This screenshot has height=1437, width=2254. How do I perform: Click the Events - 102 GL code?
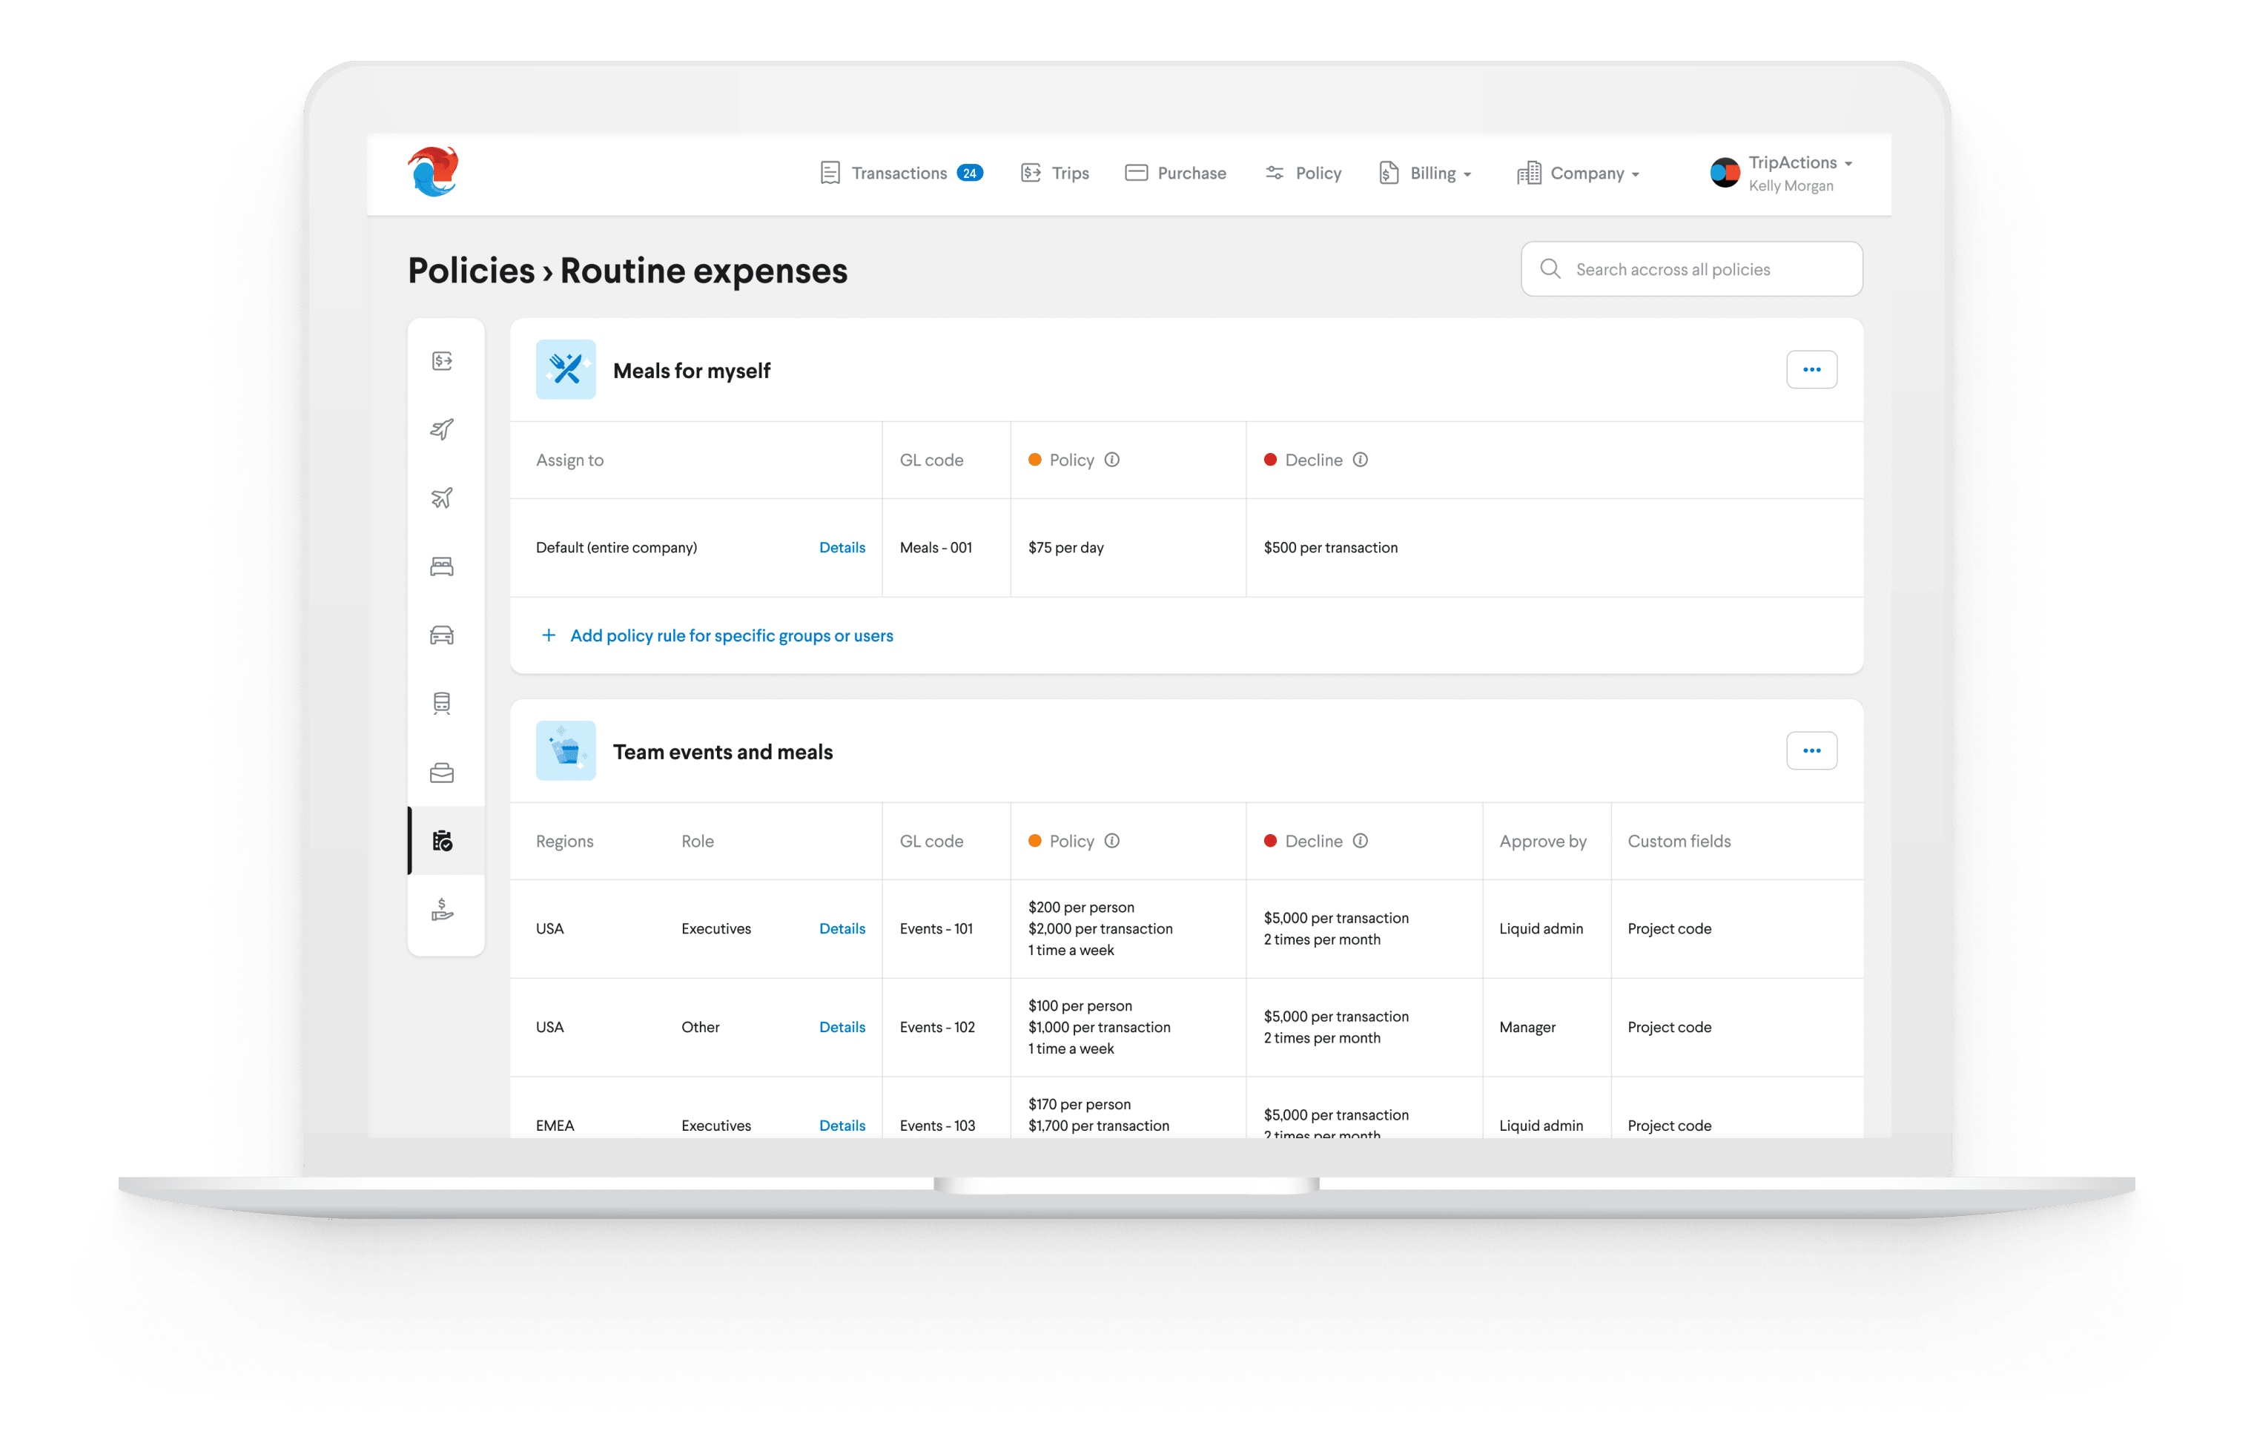938,1027
